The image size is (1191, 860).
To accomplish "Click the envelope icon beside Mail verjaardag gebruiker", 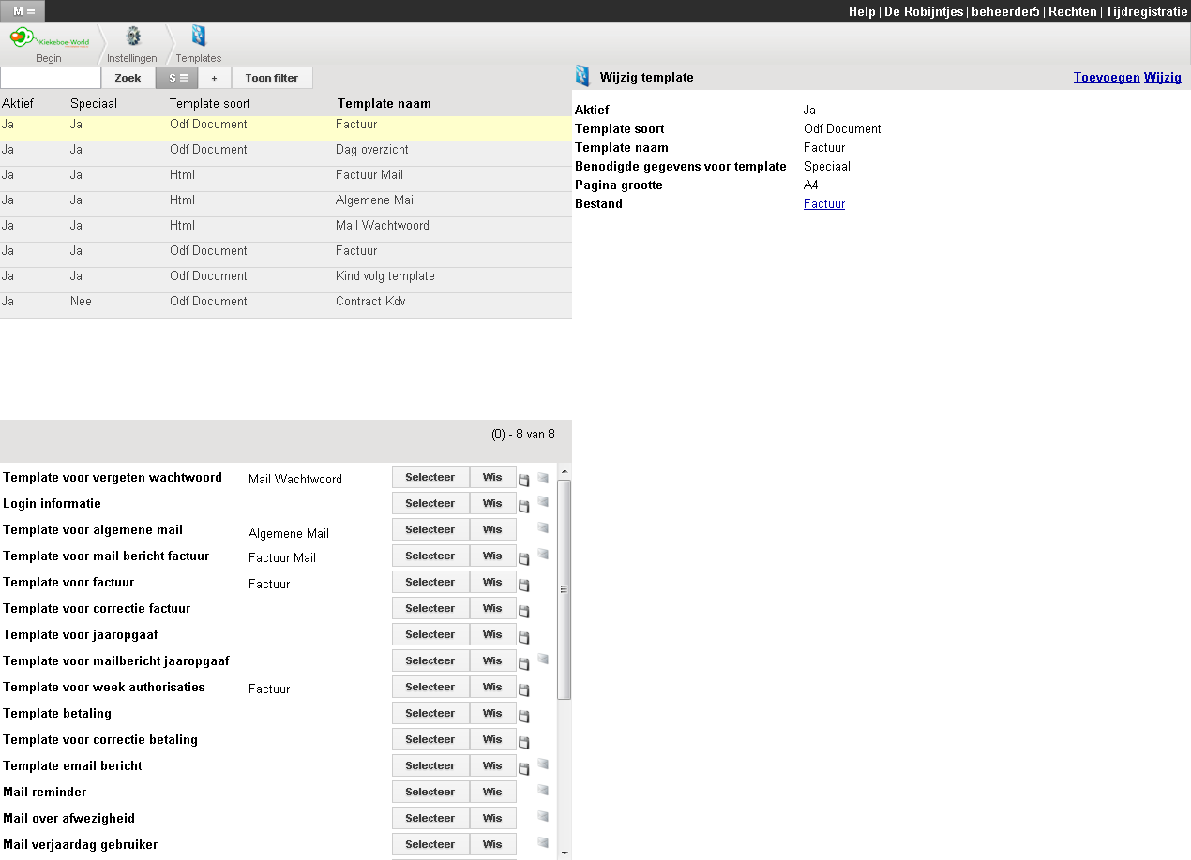I will [542, 842].
